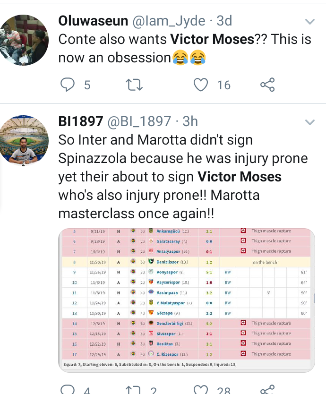Open the injury table image attachment

tap(187, 300)
